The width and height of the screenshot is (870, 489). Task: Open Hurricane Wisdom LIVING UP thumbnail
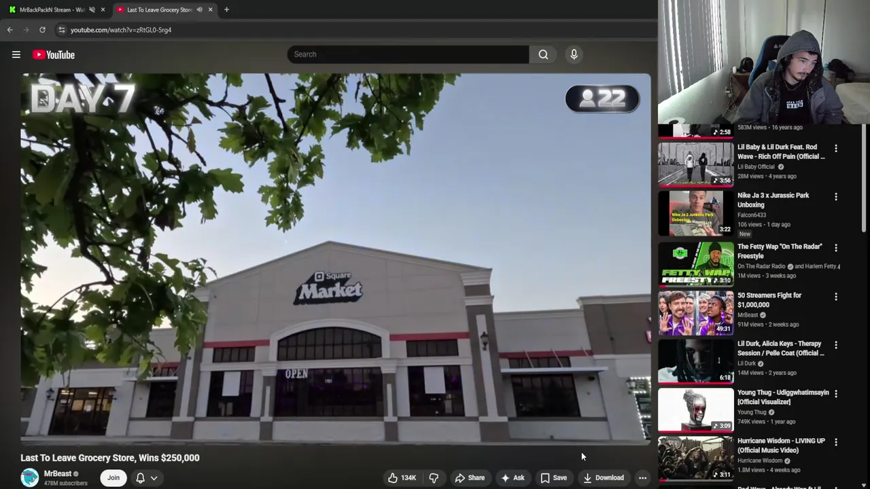[696, 458]
